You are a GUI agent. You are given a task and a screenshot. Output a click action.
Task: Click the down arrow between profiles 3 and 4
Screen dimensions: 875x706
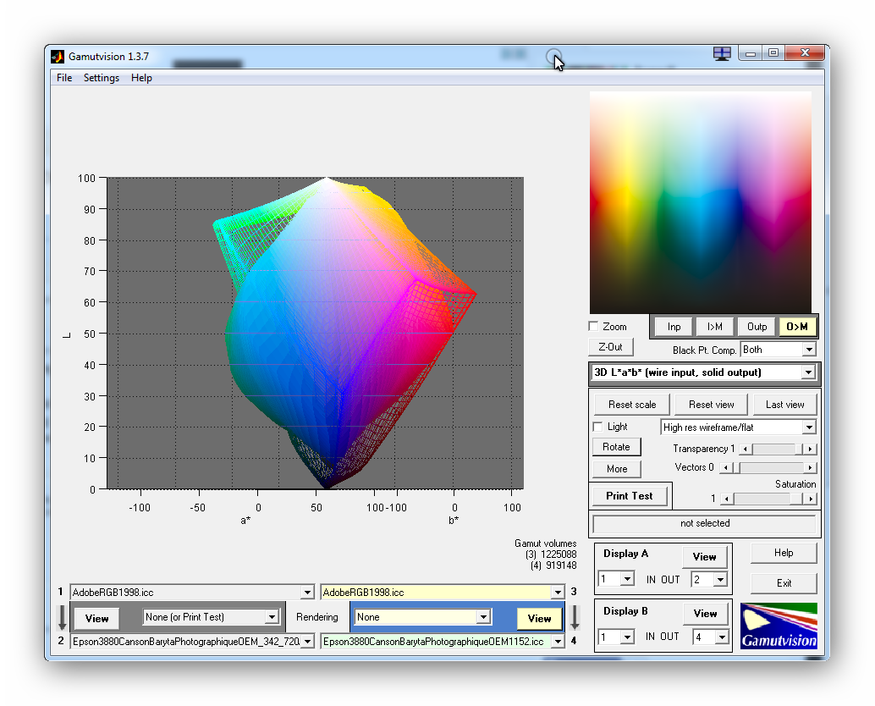[574, 616]
